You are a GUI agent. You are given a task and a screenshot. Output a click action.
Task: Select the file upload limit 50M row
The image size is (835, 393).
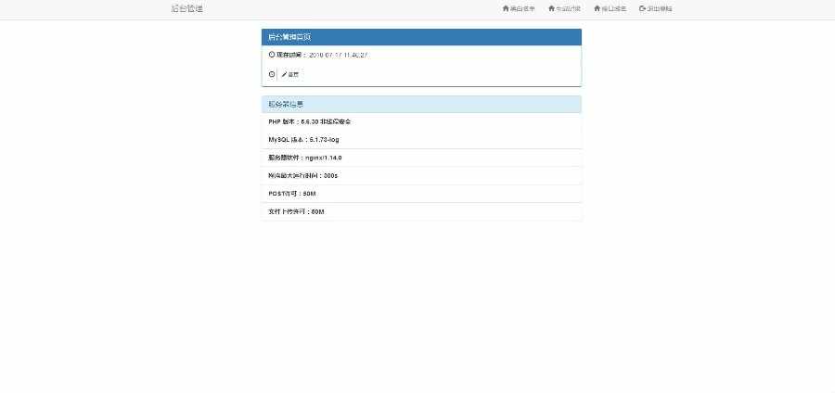click(421, 211)
